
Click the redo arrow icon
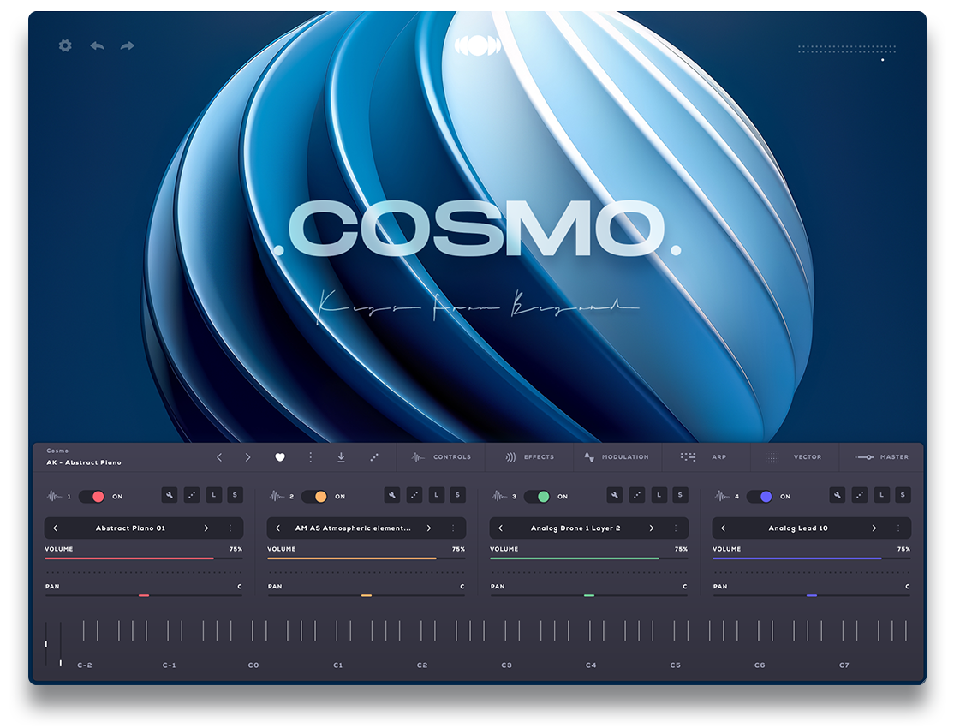(127, 45)
